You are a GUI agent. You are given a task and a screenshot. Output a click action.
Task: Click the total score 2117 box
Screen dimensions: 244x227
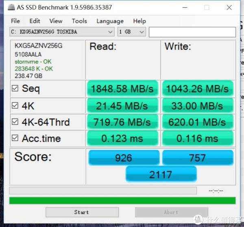tap(161, 174)
